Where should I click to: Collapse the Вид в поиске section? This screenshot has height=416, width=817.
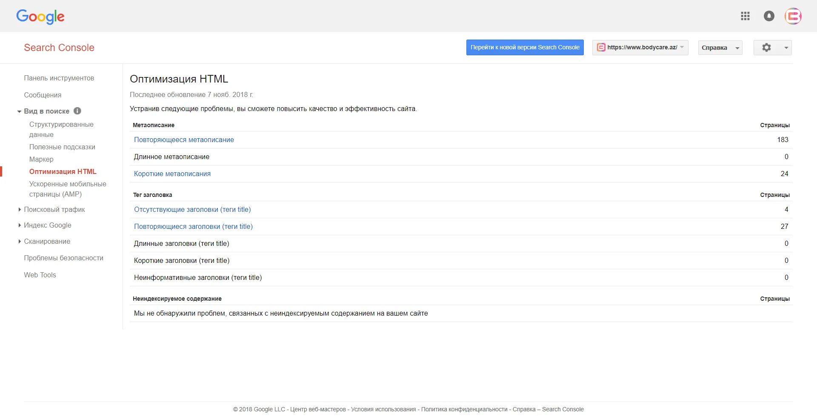coord(19,111)
